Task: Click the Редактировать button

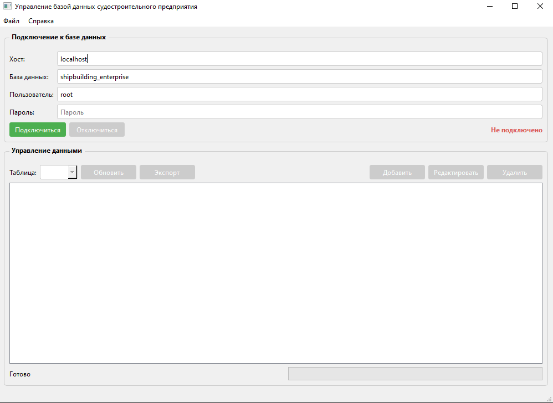Action: pos(456,172)
